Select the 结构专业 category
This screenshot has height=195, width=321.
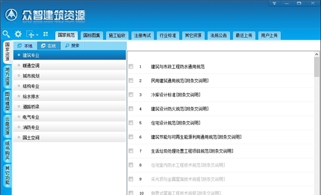coord(70,86)
